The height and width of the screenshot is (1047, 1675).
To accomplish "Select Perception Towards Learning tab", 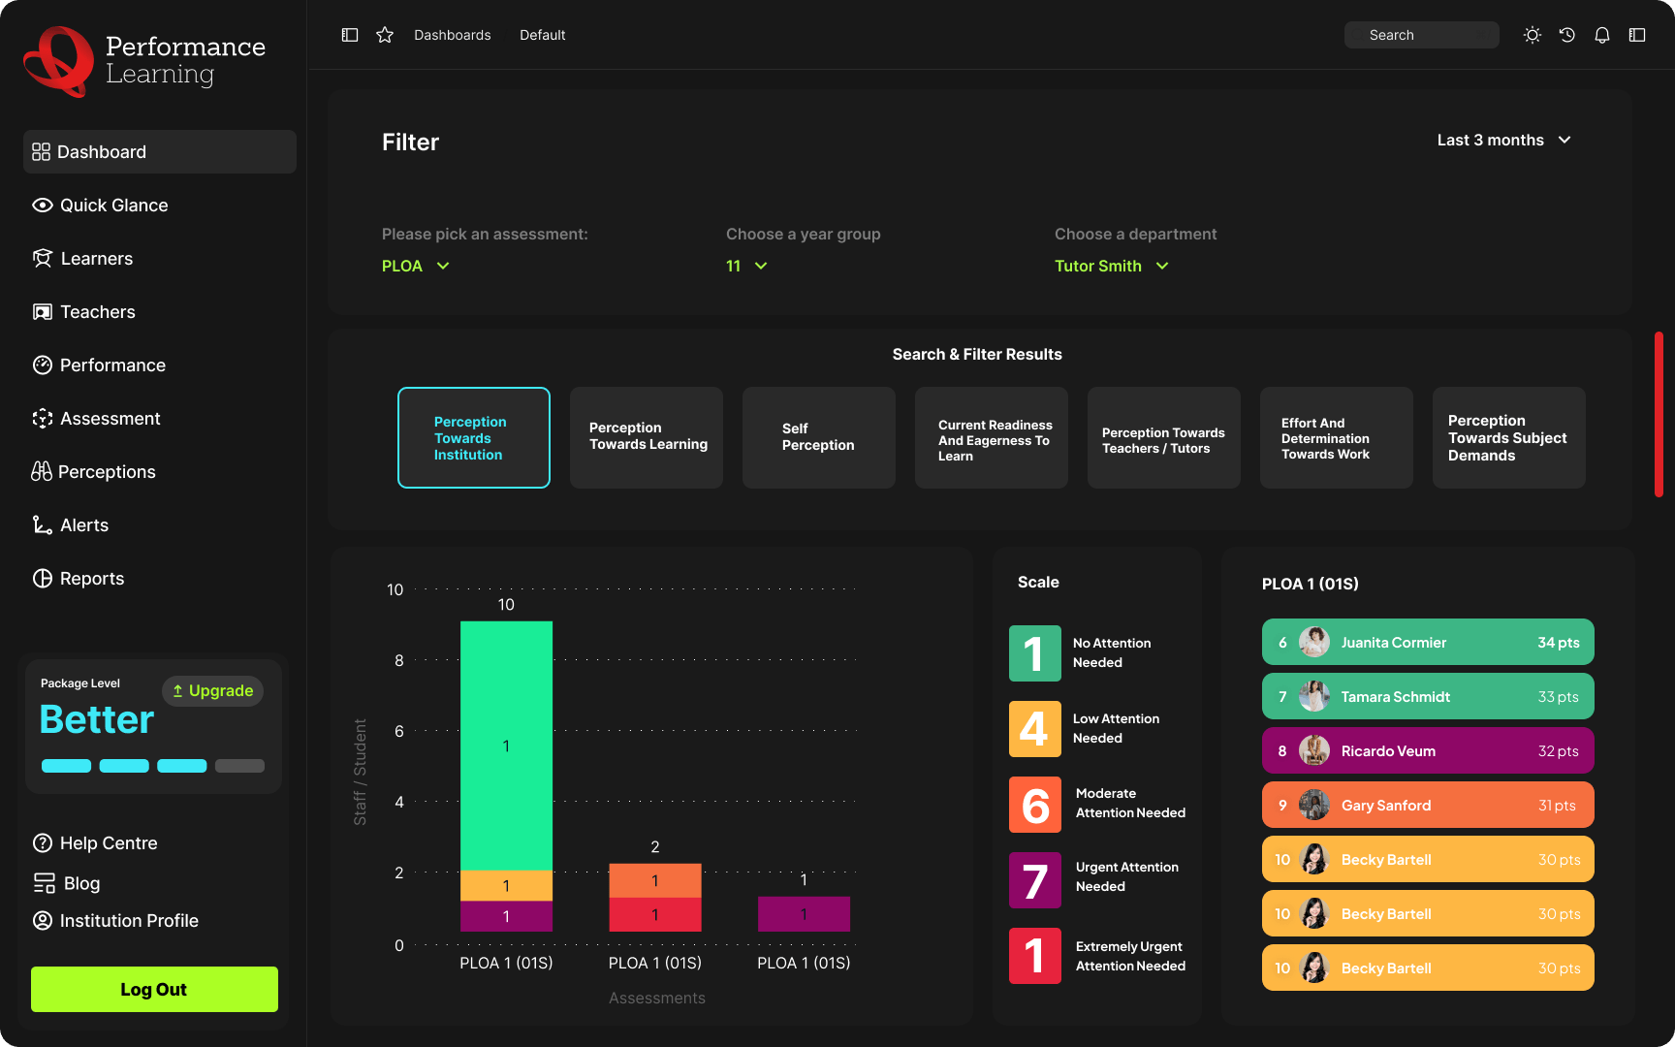I will (647, 438).
